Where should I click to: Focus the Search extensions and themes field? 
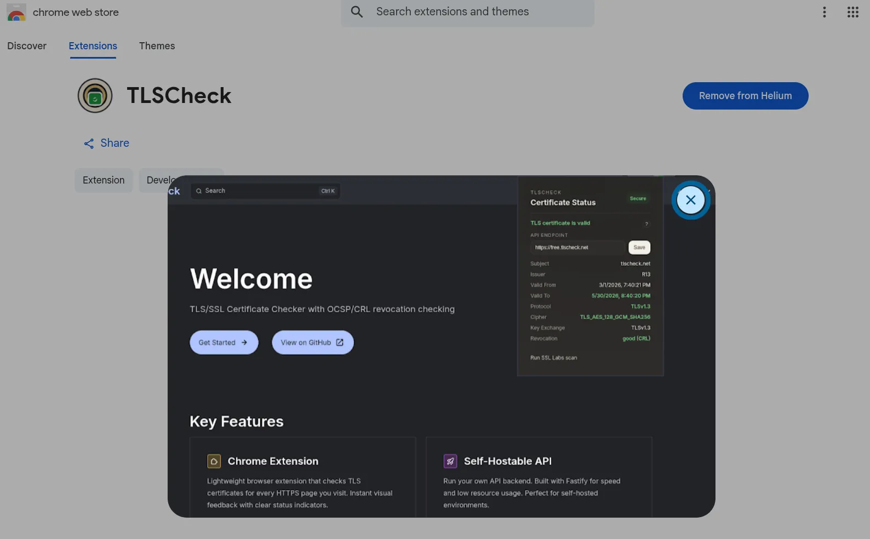[x=467, y=12]
